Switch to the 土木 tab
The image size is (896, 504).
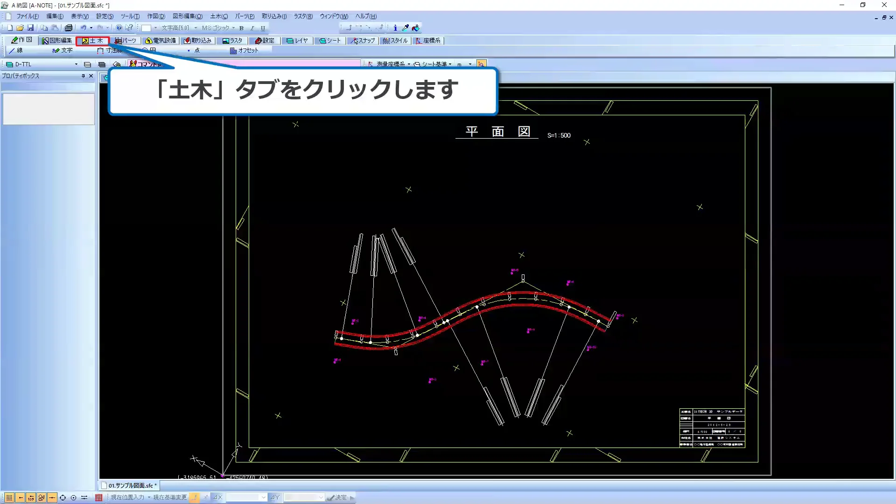(x=93, y=41)
